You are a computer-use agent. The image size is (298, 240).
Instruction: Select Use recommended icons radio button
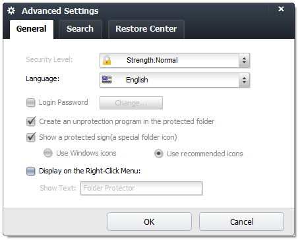(159, 154)
